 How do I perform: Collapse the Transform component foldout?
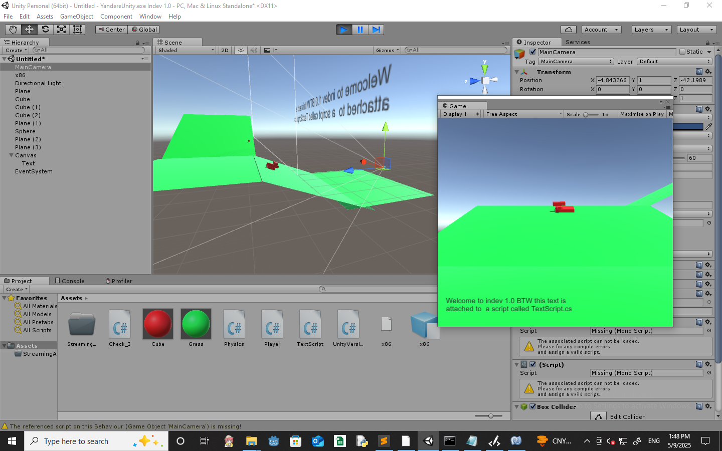516,72
